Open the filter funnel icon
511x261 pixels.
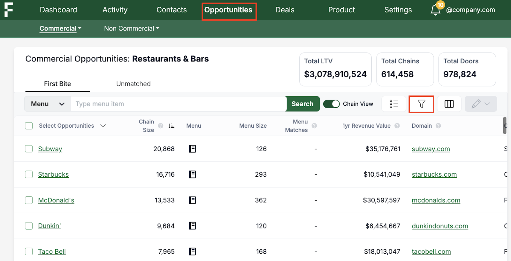click(421, 104)
